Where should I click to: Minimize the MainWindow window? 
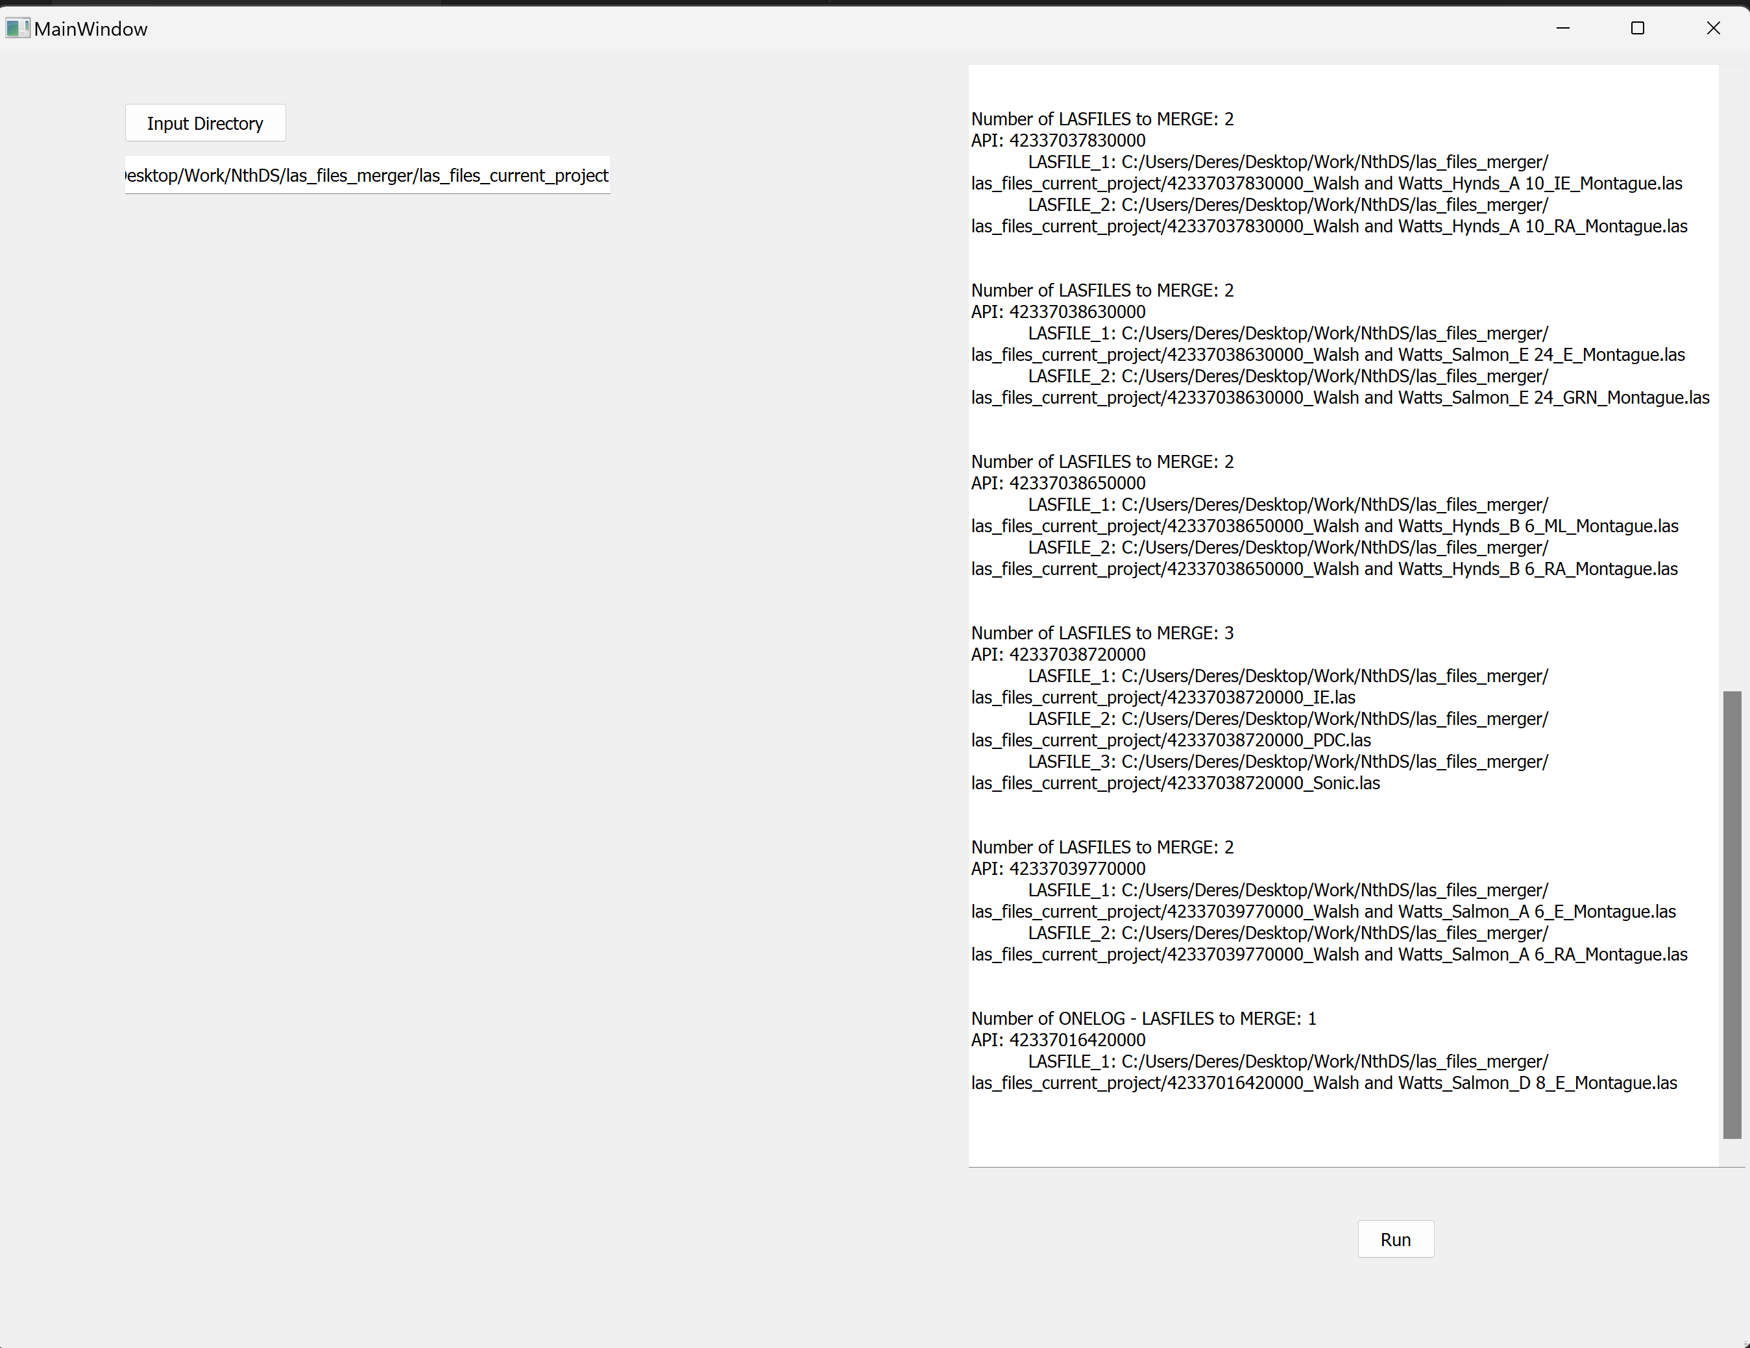coord(1562,29)
